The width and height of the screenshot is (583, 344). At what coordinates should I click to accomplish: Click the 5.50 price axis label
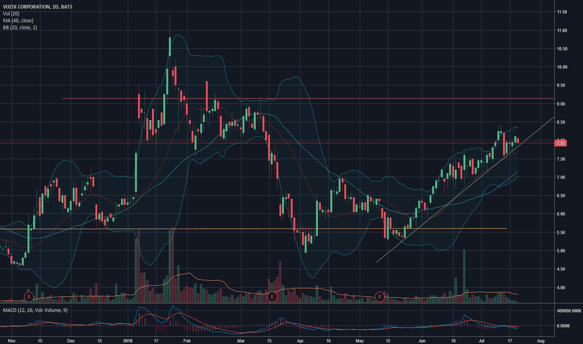pyautogui.click(x=560, y=232)
